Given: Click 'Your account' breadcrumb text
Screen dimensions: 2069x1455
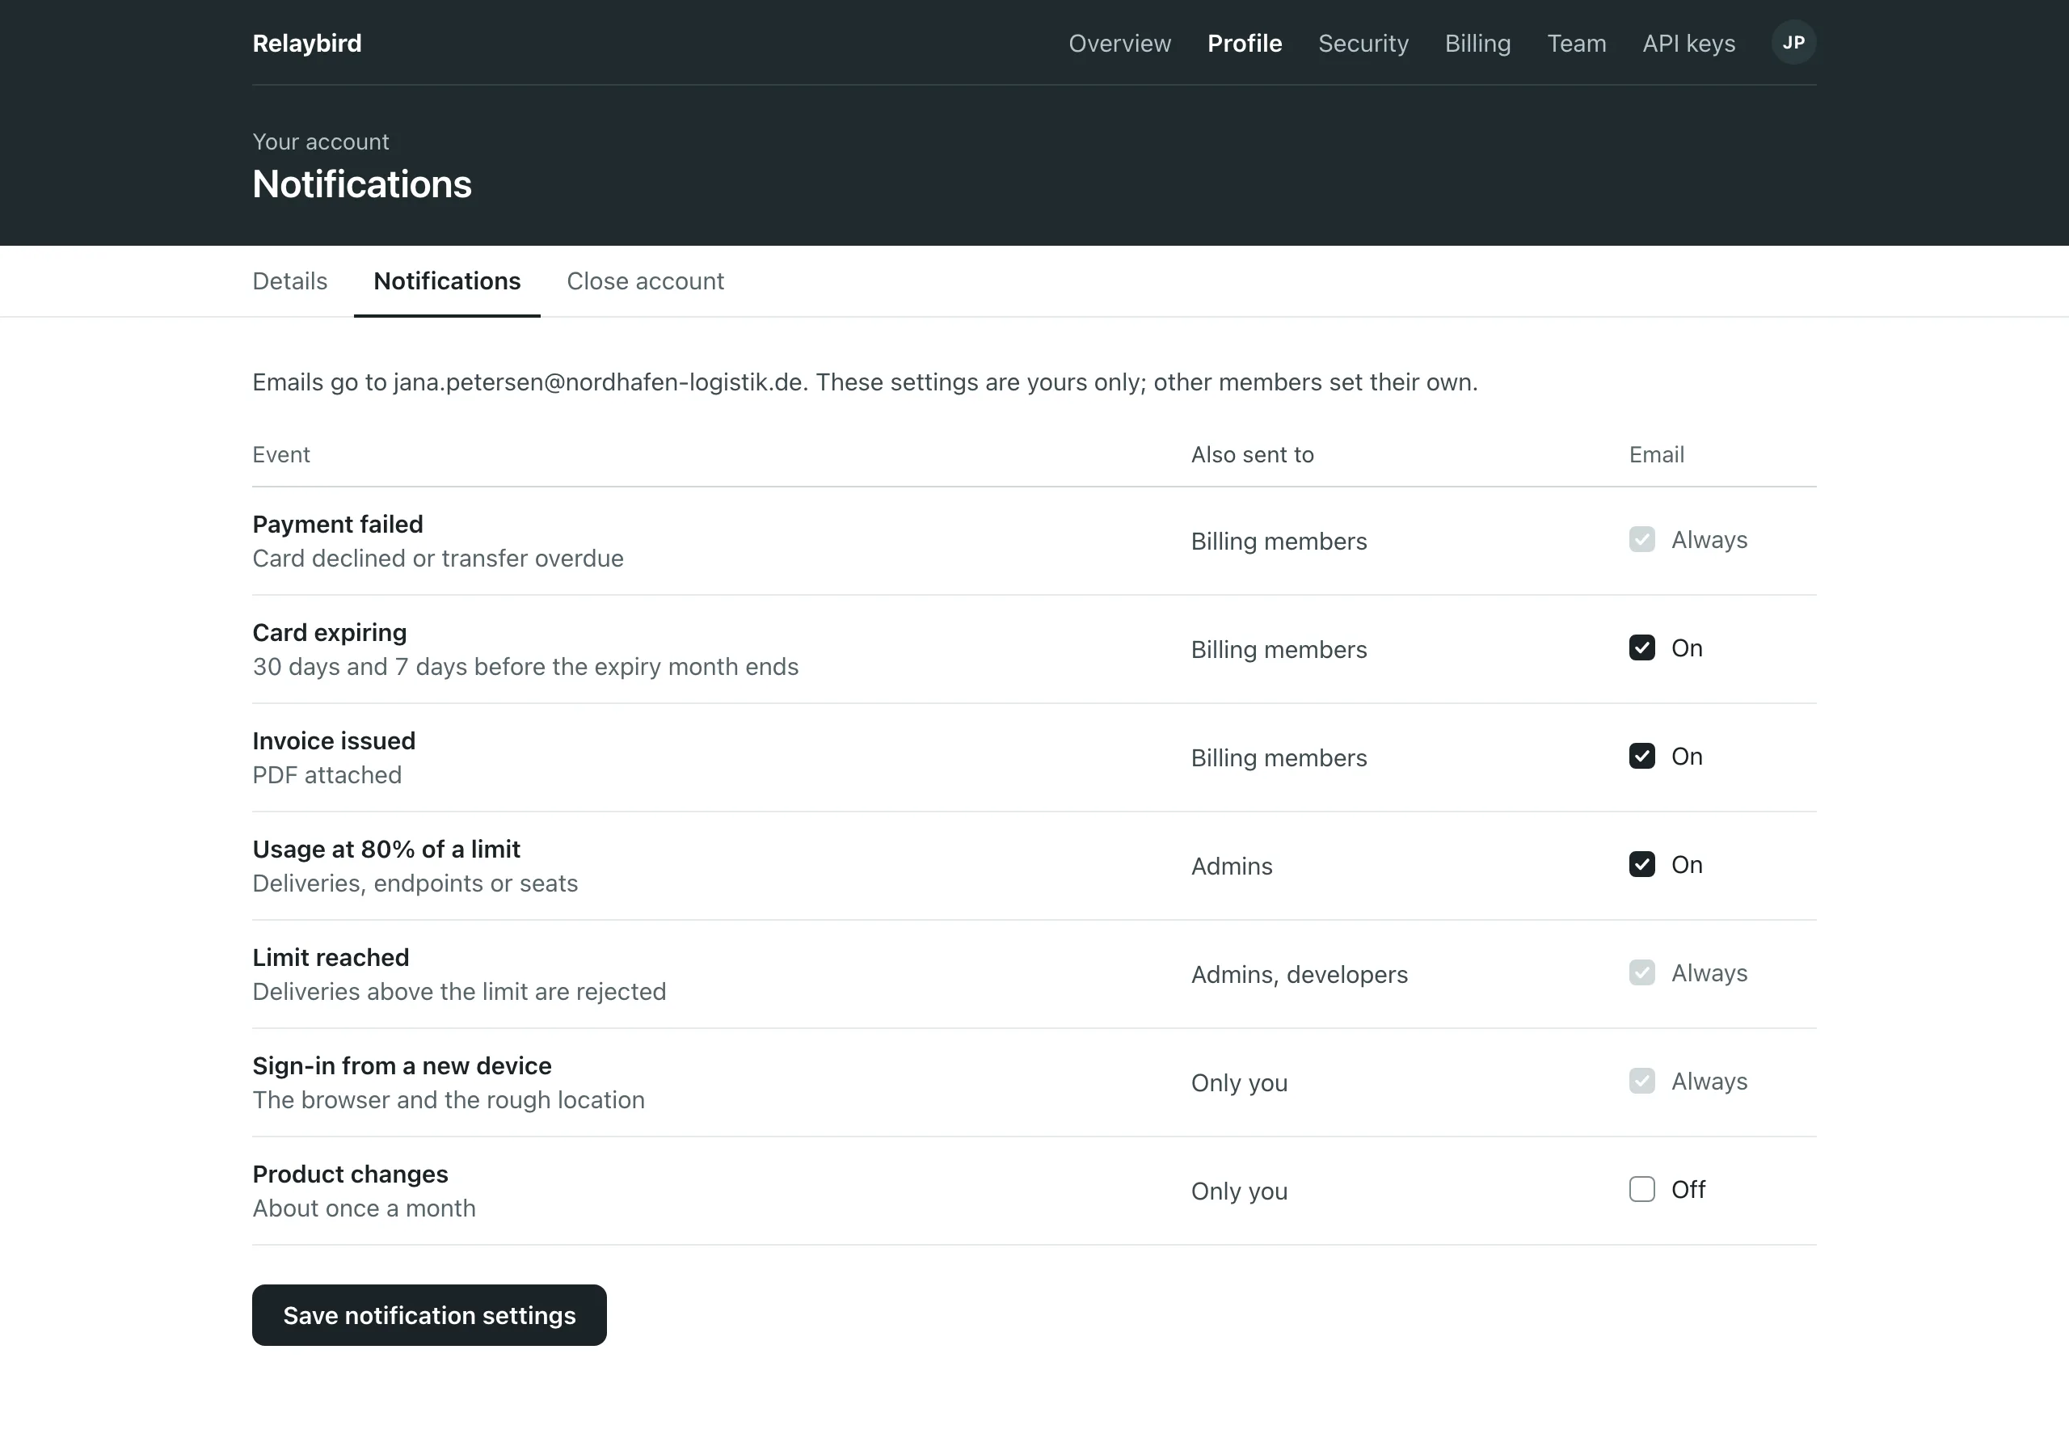Looking at the screenshot, I should [x=321, y=141].
